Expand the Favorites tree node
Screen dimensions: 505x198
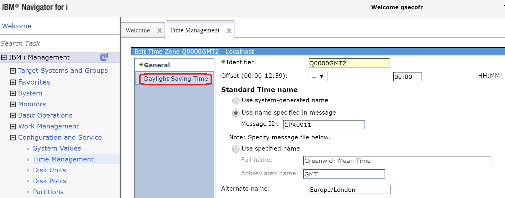tap(13, 82)
